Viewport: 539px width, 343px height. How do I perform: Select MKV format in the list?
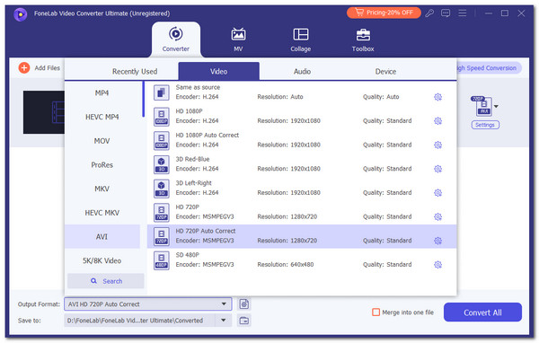[x=102, y=189]
